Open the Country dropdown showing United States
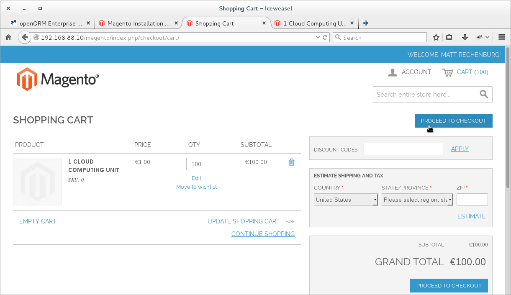511x295 pixels. (x=346, y=200)
